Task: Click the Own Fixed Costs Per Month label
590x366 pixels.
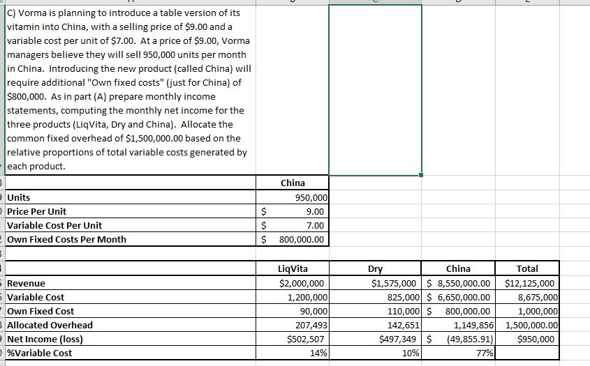Action: (x=130, y=239)
